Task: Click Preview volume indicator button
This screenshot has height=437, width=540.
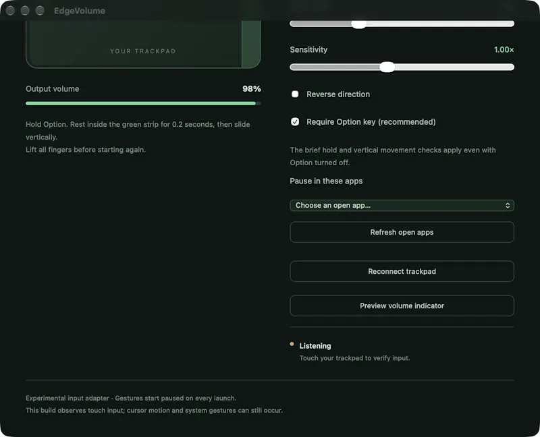Action: [x=402, y=306]
